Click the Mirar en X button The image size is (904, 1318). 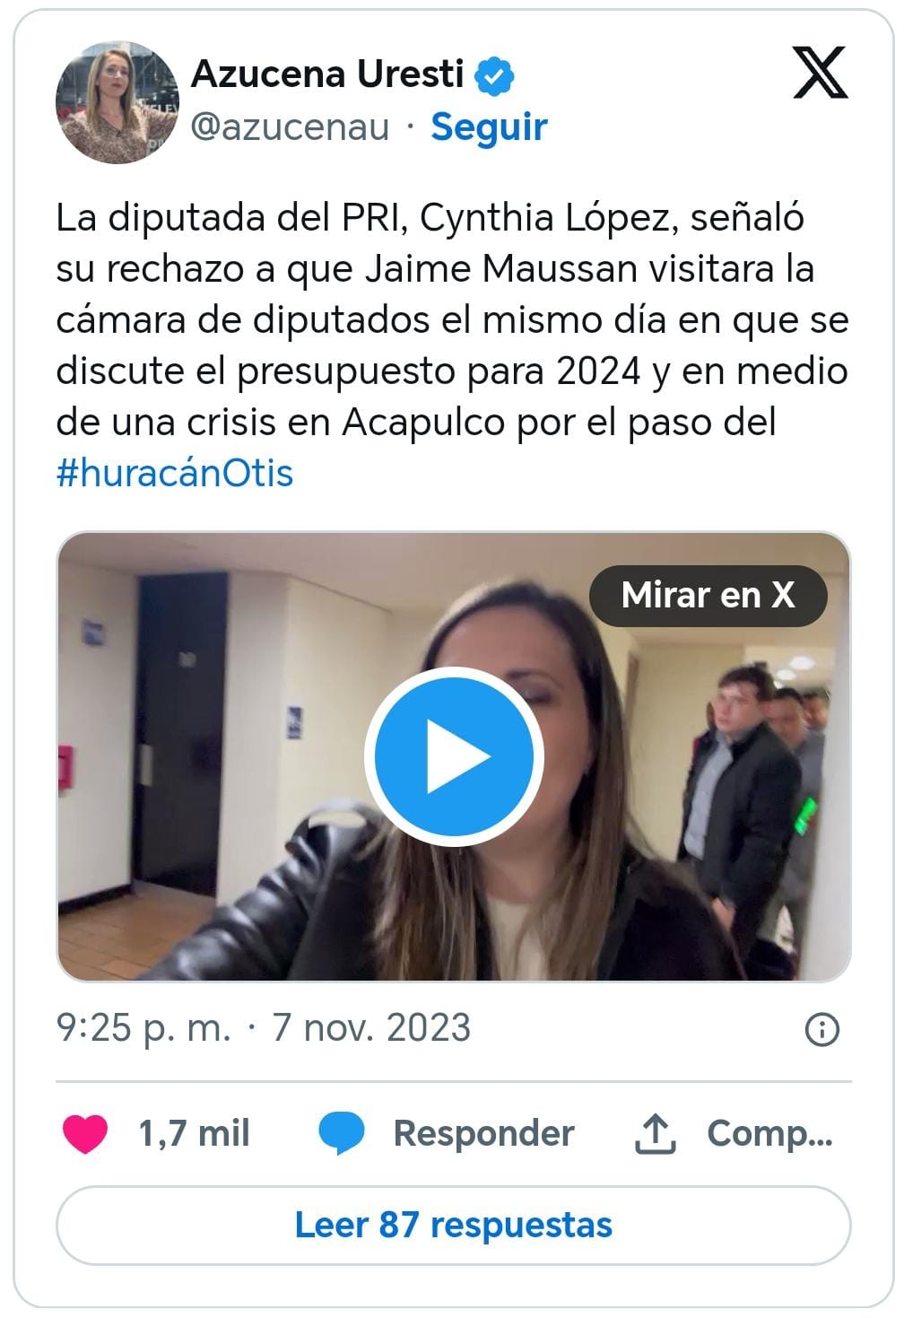(x=708, y=595)
